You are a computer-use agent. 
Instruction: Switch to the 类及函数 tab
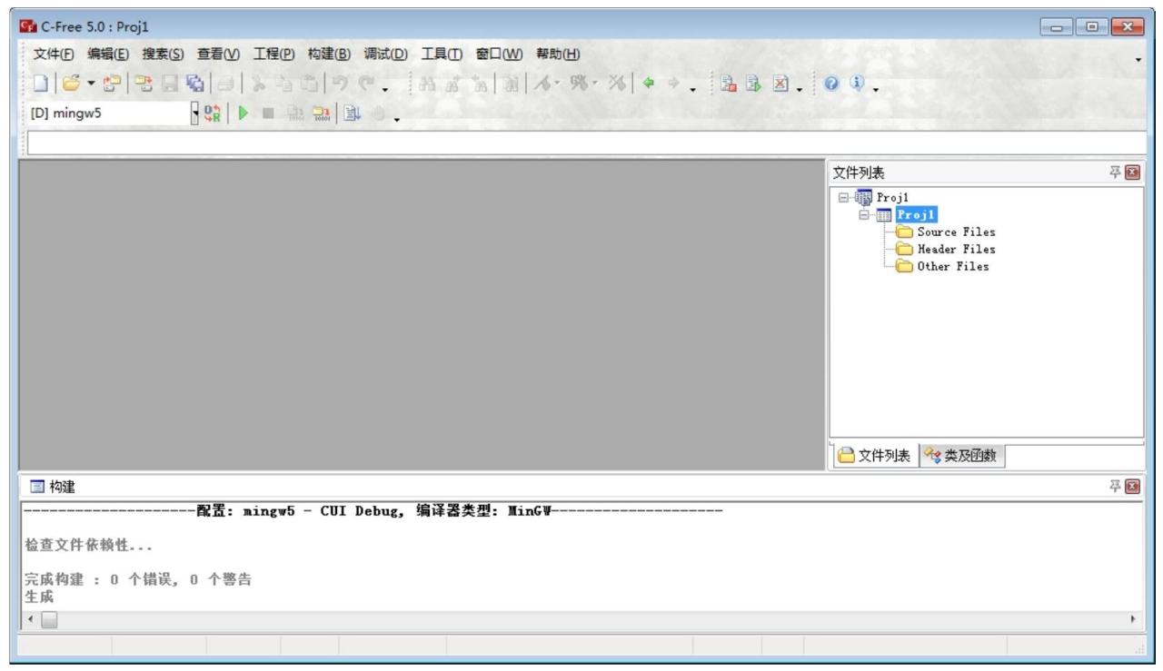click(x=960, y=456)
